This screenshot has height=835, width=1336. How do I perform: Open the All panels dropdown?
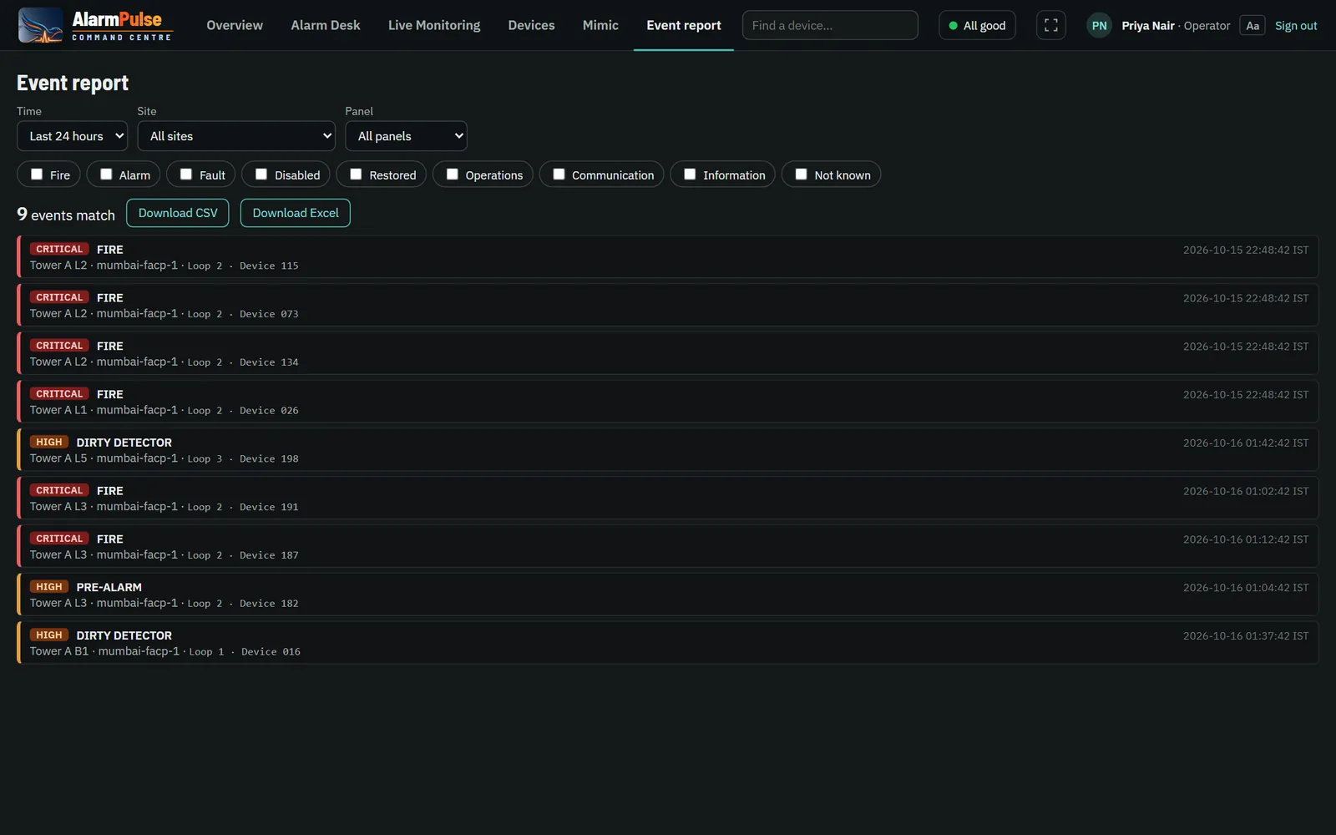click(406, 136)
